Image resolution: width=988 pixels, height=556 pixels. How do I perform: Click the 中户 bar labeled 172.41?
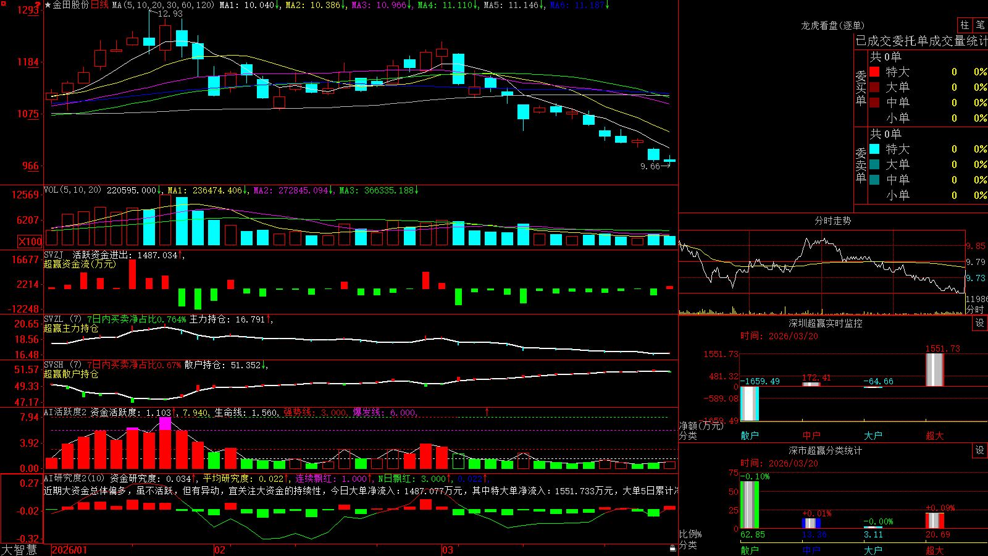click(811, 384)
